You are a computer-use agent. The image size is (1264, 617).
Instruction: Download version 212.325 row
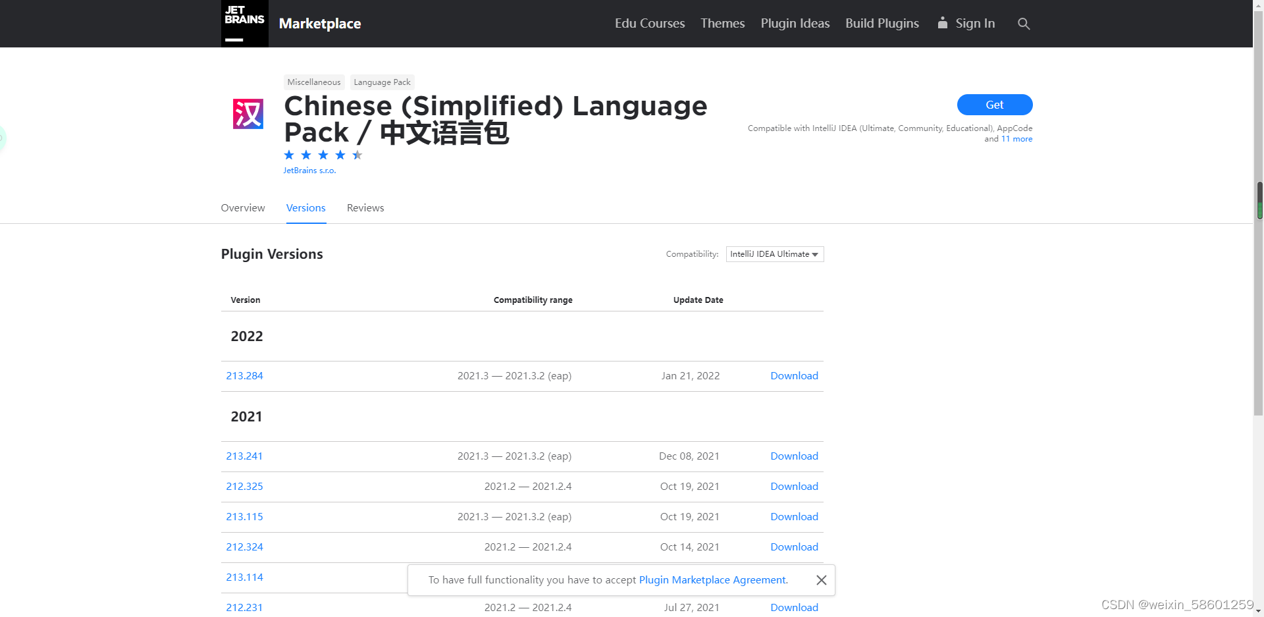click(795, 487)
